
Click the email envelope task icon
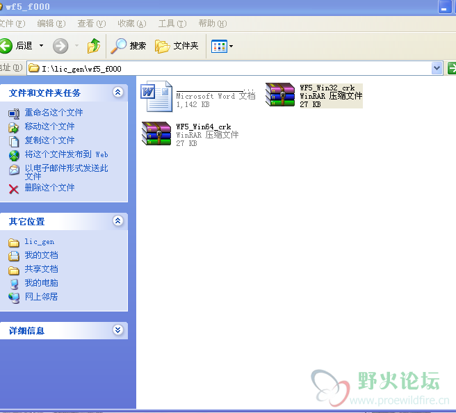14,170
